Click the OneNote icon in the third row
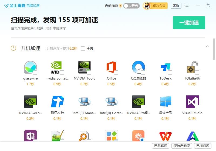This screenshot has width=216, height=151. click(x=31, y=136)
